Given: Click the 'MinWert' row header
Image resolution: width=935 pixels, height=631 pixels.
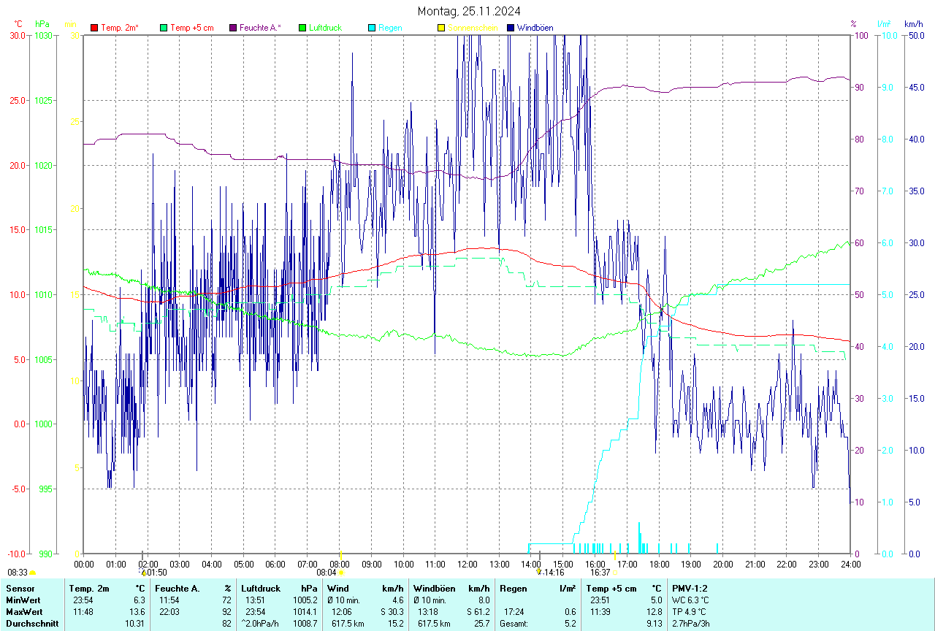Looking at the screenshot, I should pos(23,600).
